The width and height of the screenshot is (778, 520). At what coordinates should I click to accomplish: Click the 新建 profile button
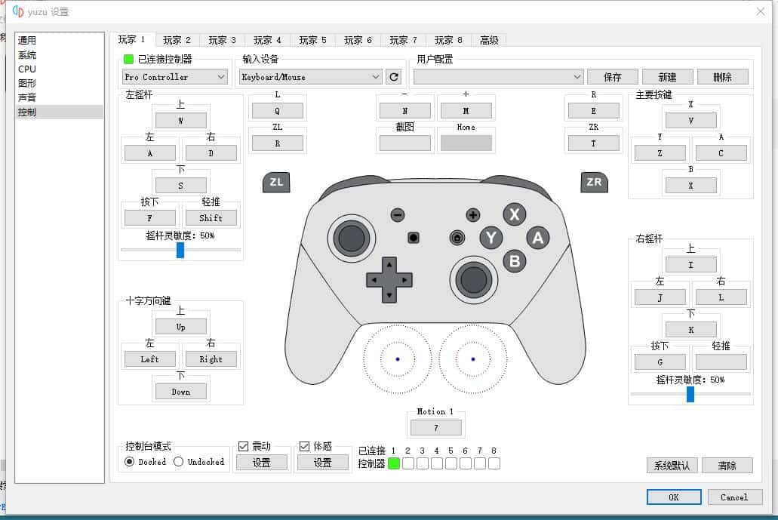pos(667,77)
